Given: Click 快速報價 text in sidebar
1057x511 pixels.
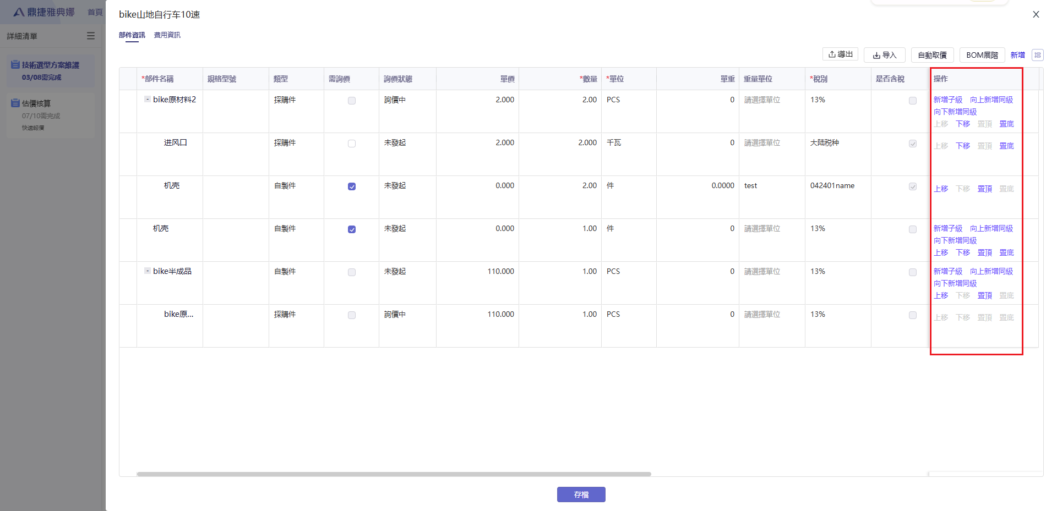Looking at the screenshot, I should (33, 128).
